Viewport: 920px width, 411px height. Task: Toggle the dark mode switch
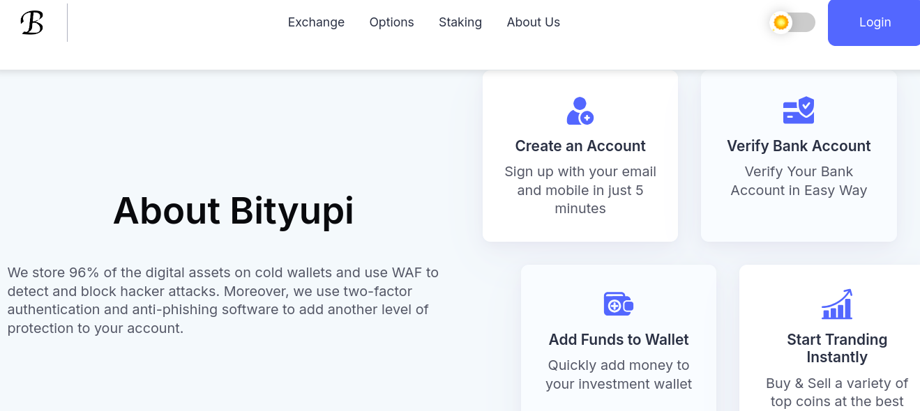pos(793,22)
